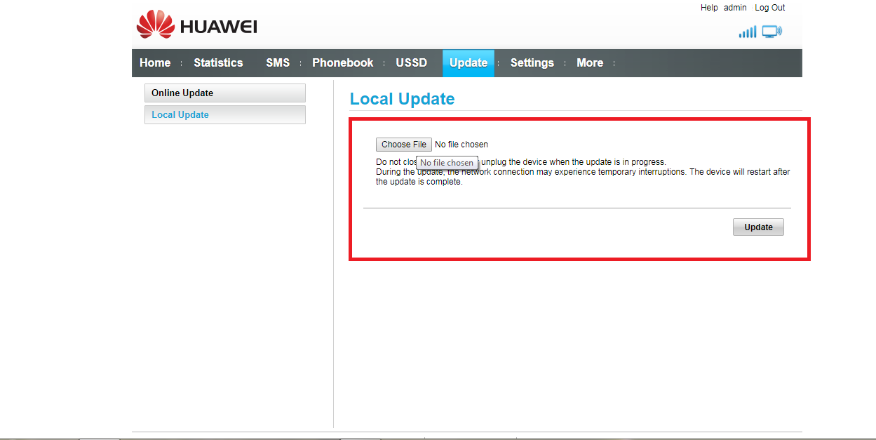Image resolution: width=876 pixels, height=440 pixels.
Task: Switch to the Phonebook tab
Action: coord(343,62)
